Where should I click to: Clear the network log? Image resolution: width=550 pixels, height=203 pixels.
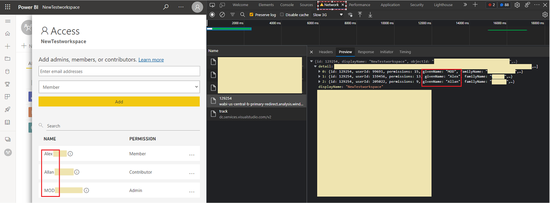222,15
